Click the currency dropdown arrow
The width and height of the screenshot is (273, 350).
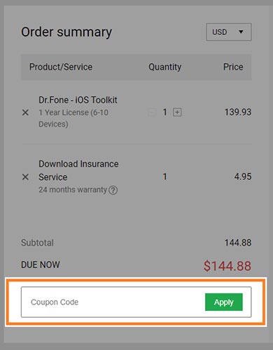241,31
